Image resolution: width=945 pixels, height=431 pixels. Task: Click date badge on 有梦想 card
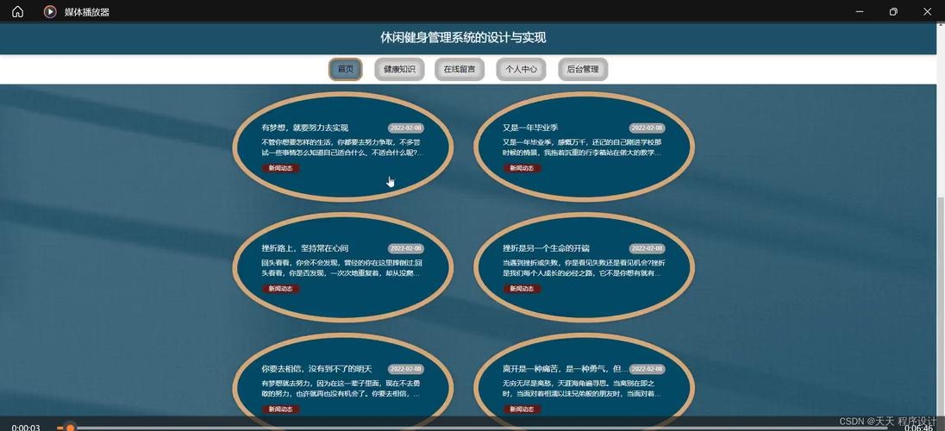[405, 128]
